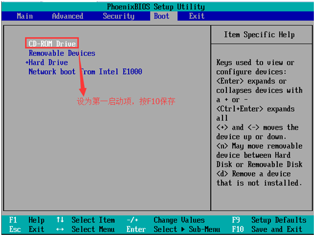Screen dimensions: 315x236
Task: Open the Main menu tab
Action: (25, 16)
